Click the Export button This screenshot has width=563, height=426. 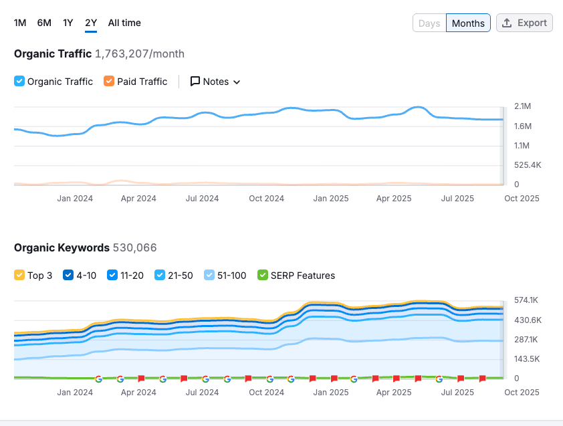click(x=525, y=23)
